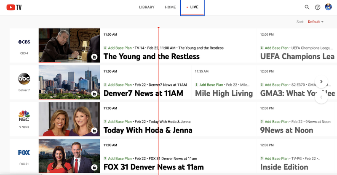Click dollar icon beside Mile High Living
The image size is (337, 175).
click(196, 85)
